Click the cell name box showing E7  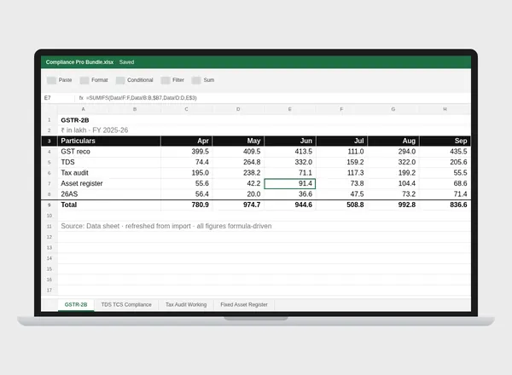point(58,98)
